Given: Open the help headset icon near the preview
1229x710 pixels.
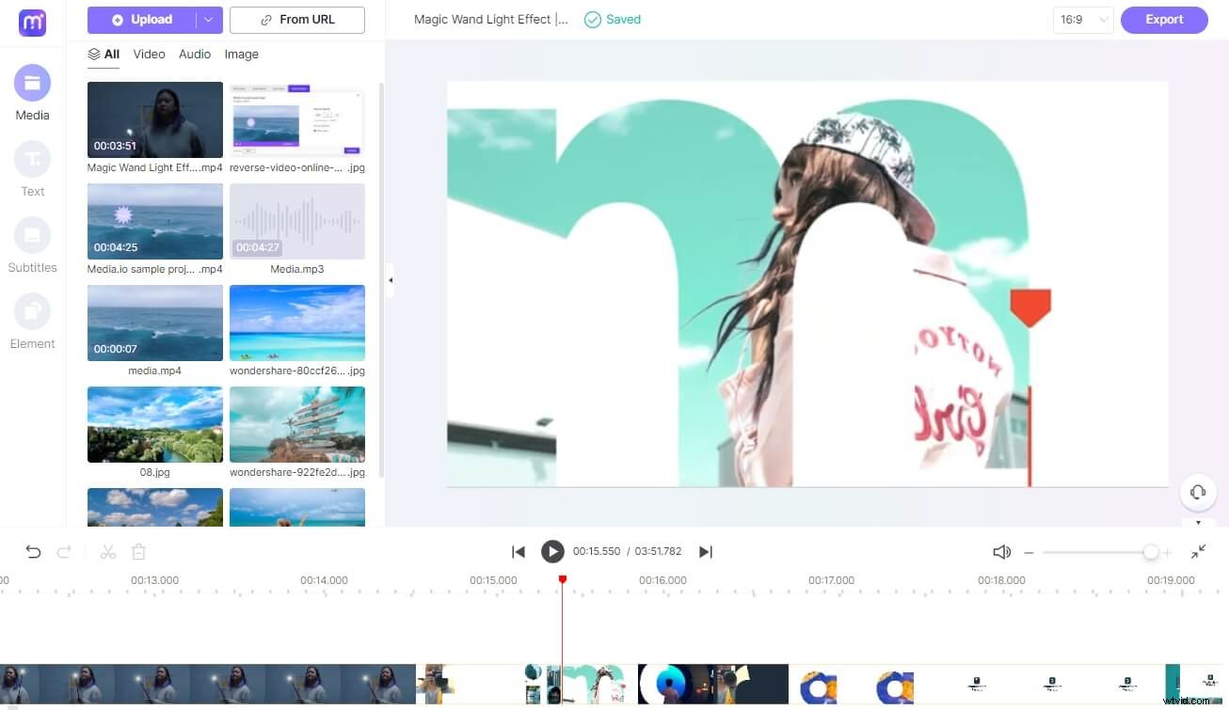Looking at the screenshot, I should [x=1197, y=492].
